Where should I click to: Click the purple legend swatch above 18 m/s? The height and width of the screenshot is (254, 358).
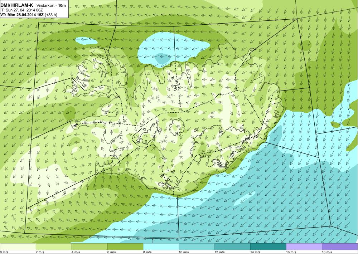coord(340,247)
